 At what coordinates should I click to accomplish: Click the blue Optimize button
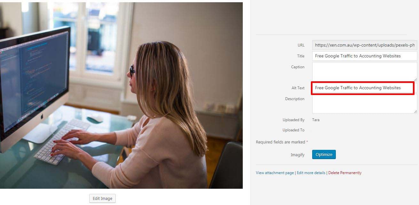coord(324,154)
